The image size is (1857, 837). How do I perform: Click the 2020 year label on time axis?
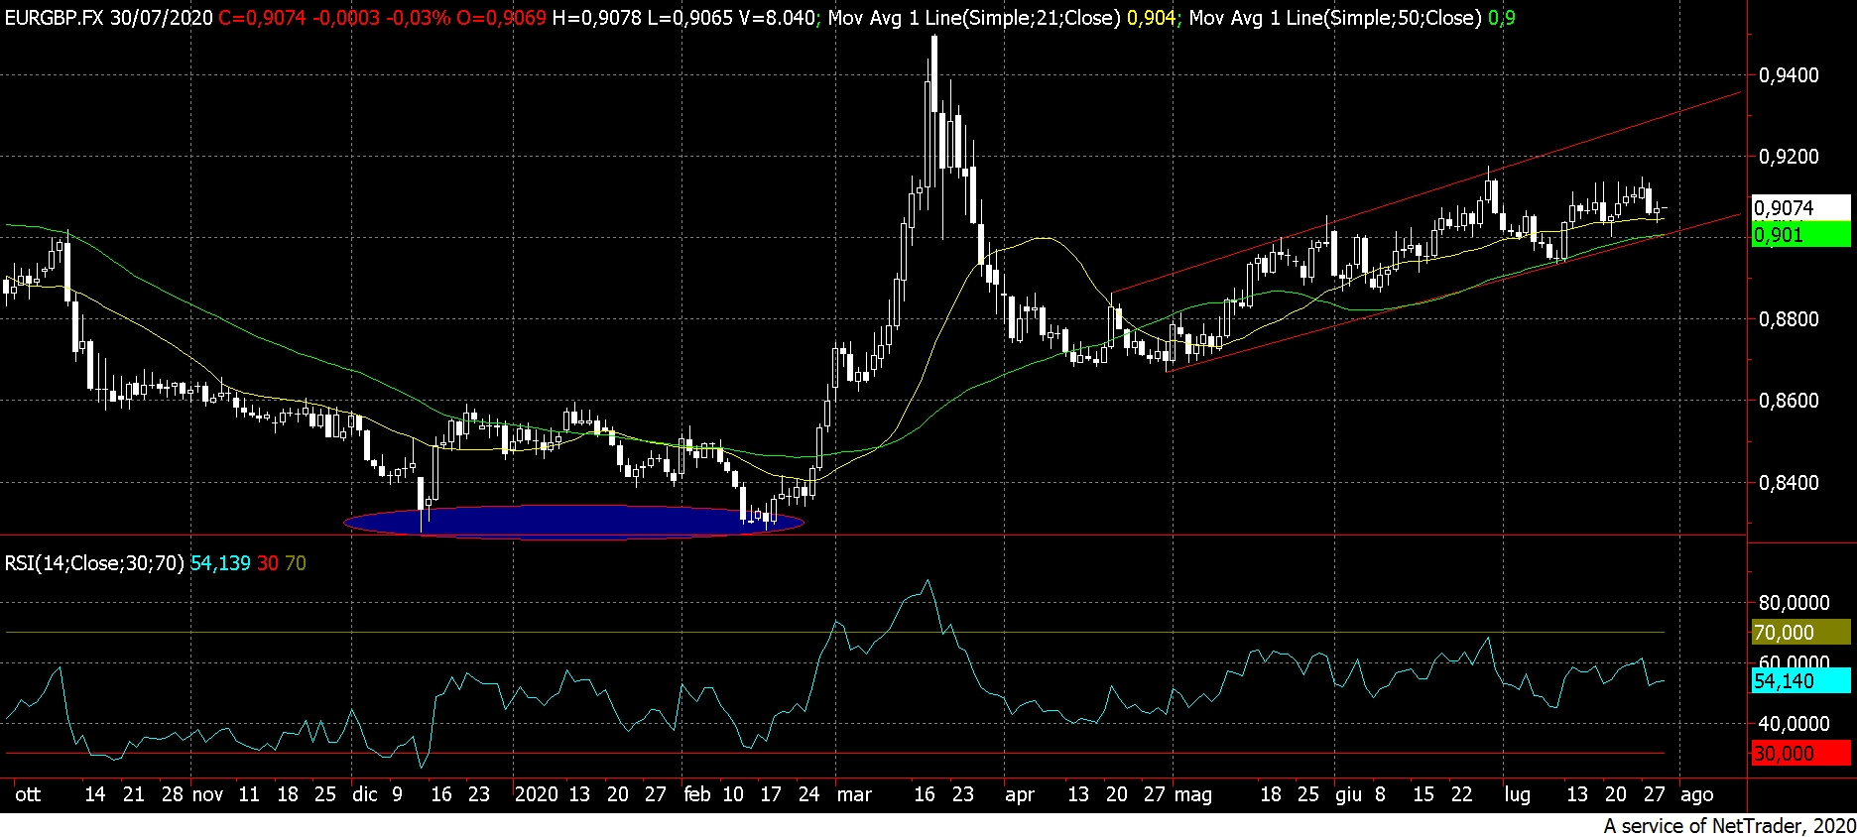(x=536, y=794)
